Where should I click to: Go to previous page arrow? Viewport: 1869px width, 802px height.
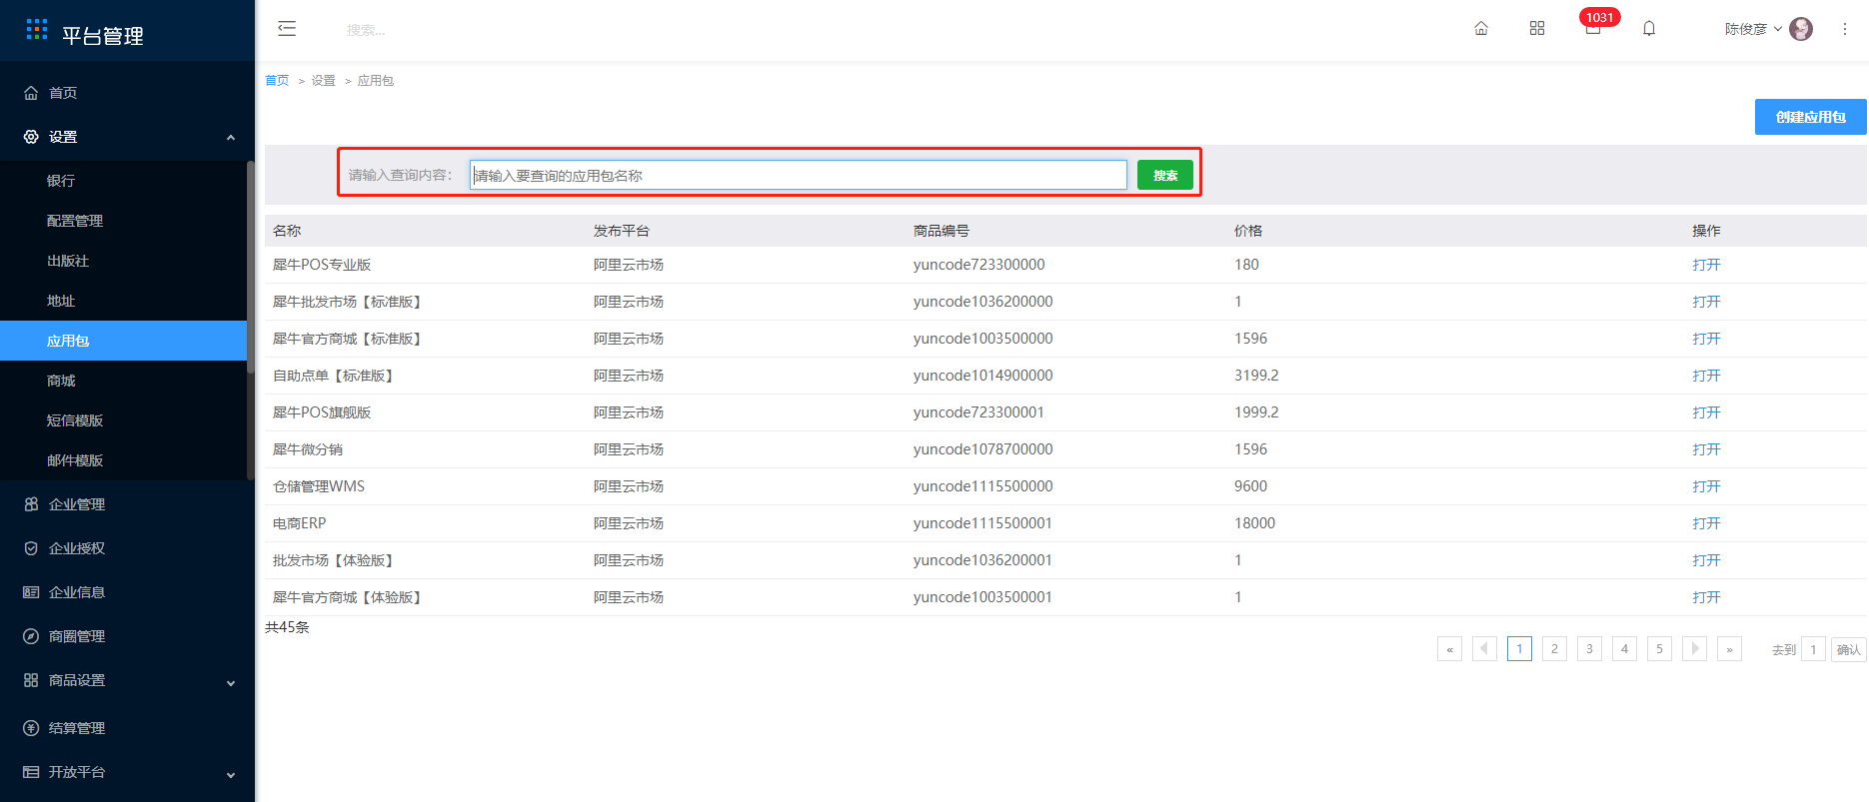[x=1484, y=649]
